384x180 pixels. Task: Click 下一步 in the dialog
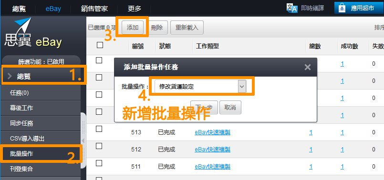[x=204, y=107]
